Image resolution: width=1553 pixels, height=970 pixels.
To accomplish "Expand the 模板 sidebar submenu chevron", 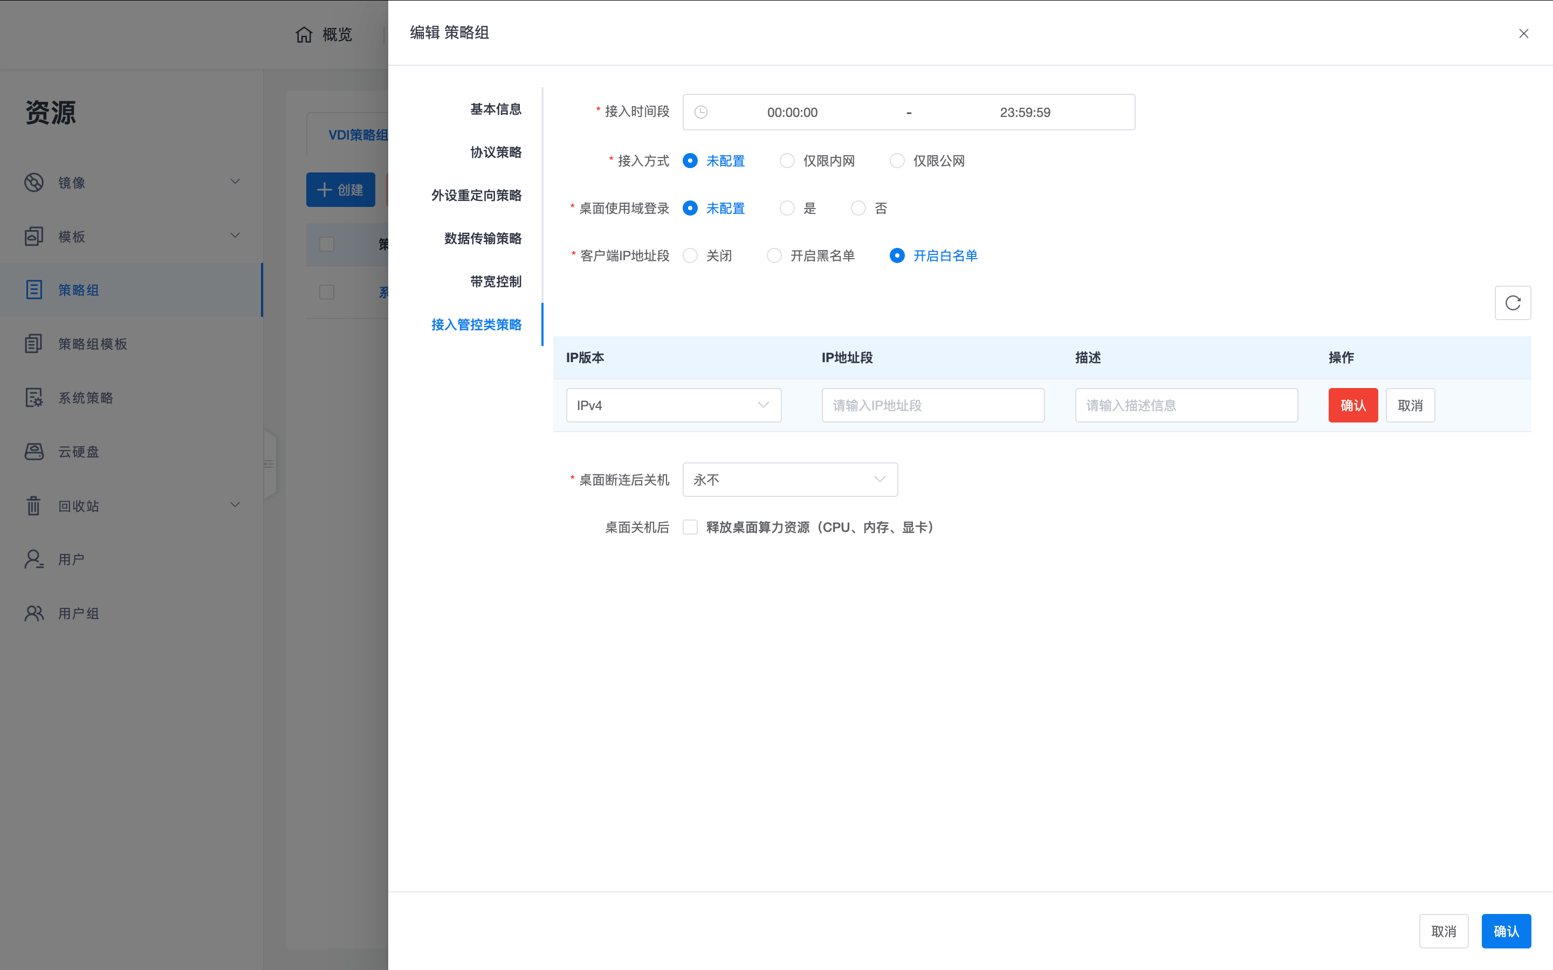I will click(235, 236).
